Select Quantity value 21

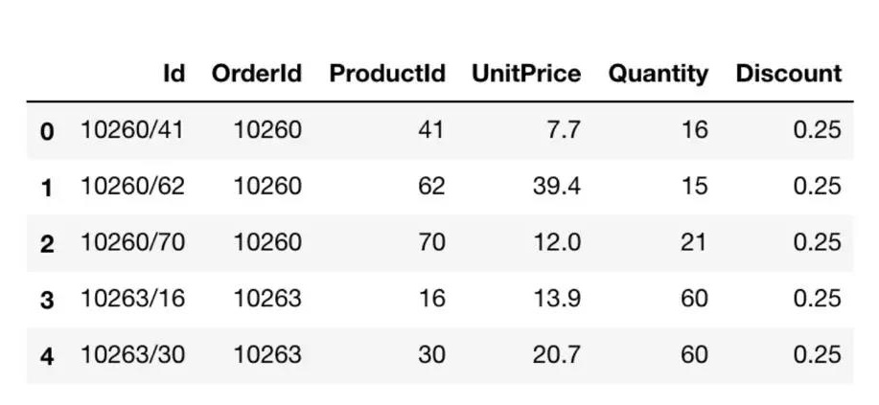(x=693, y=242)
